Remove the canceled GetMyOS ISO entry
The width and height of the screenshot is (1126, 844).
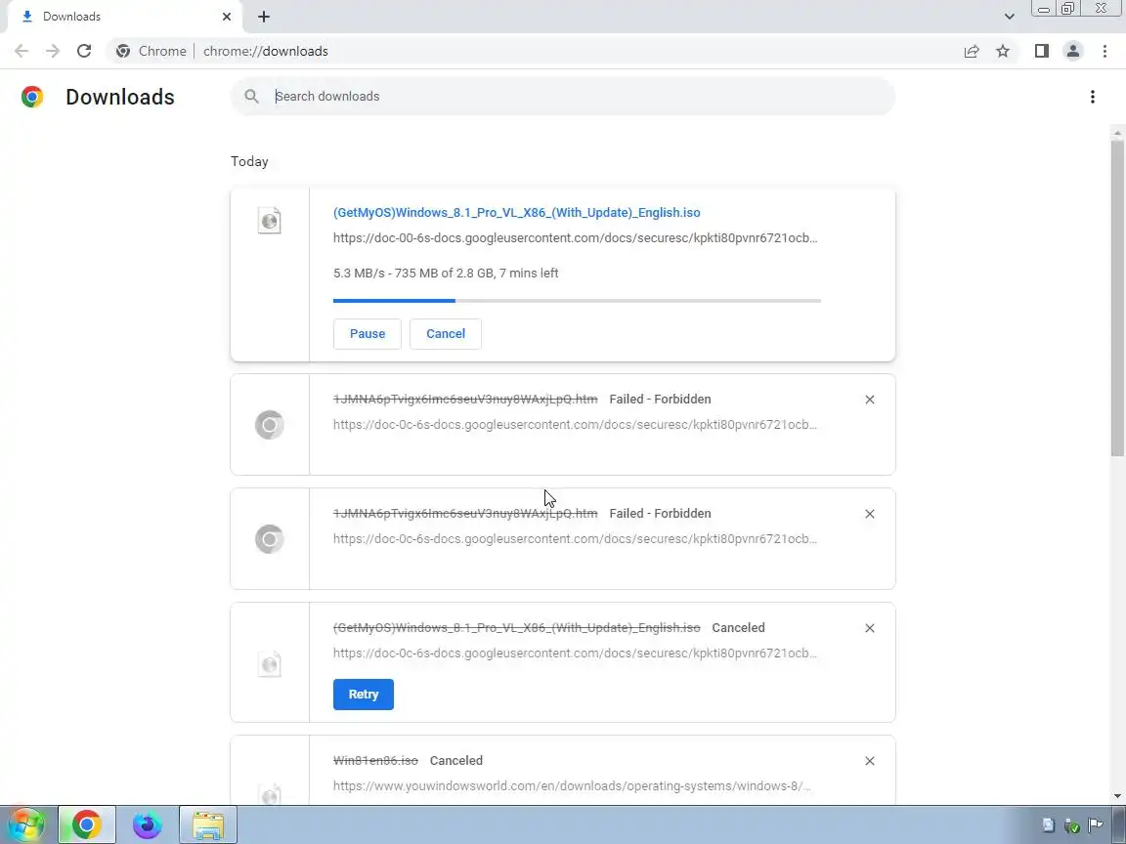tap(870, 628)
